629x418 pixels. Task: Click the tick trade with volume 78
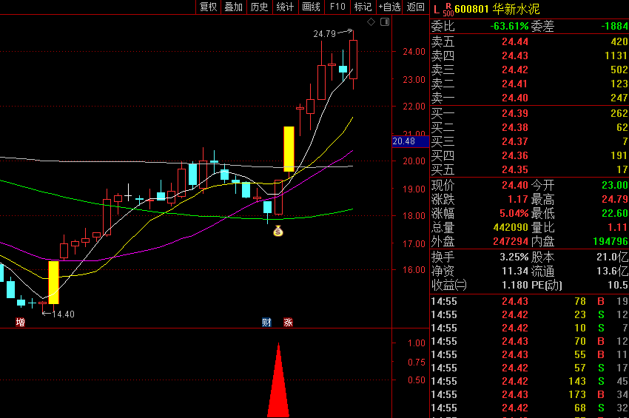point(580,301)
